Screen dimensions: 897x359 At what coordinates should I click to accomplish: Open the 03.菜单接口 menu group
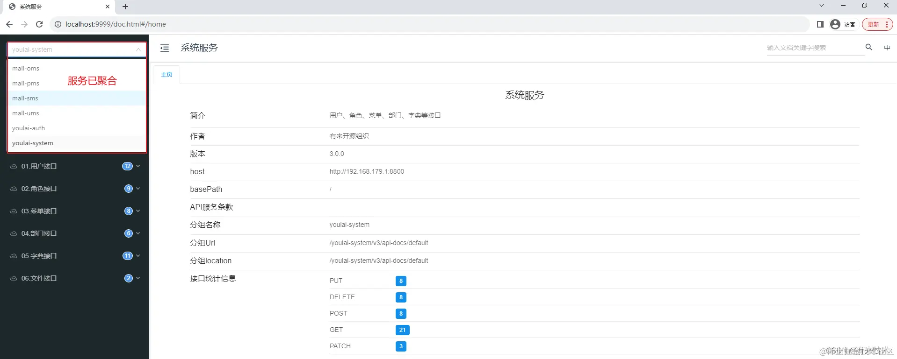click(74, 211)
